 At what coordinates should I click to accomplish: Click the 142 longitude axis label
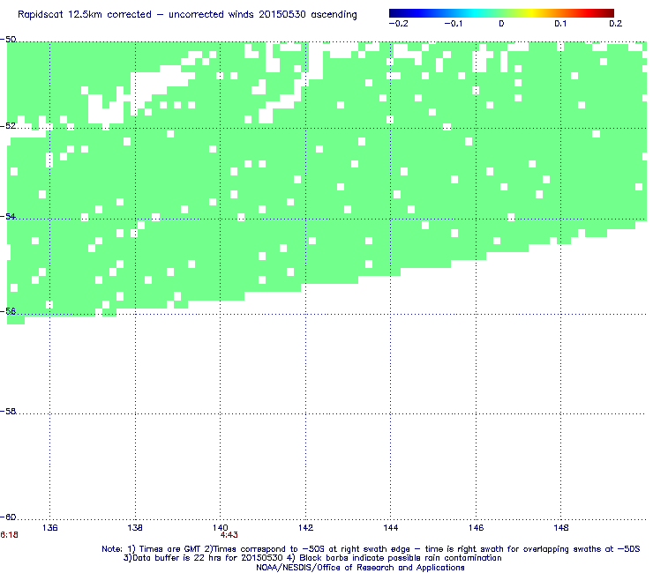coord(305,528)
